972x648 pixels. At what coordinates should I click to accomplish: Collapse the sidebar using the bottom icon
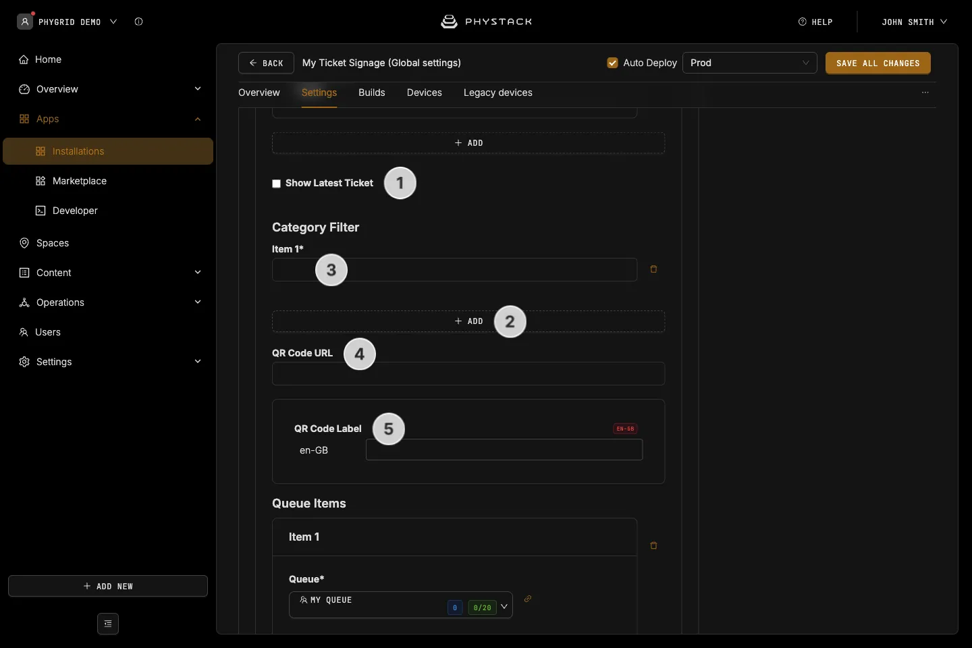[x=108, y=624]
